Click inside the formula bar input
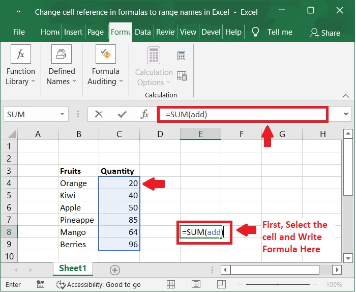The height and width of the screenshot is (292, 356). pos(242,114)
